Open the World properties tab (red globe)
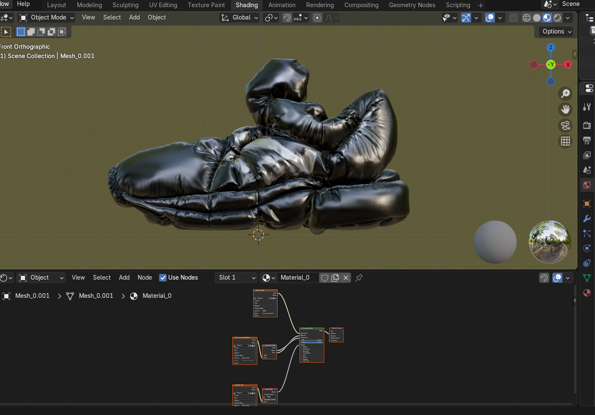 [587, 185]
